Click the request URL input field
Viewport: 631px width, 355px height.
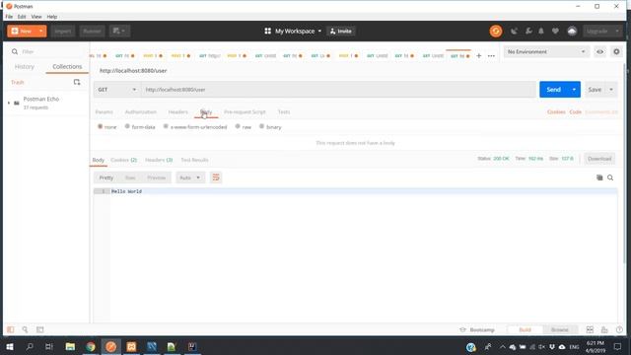[338, 90]
